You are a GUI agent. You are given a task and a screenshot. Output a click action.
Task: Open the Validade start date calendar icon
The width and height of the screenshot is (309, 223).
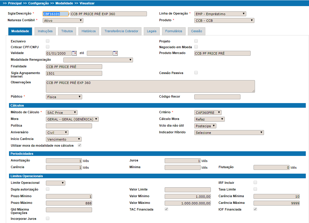(74, 53)
